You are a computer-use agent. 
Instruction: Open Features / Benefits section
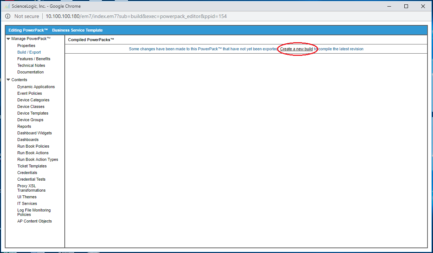point(34,59)
